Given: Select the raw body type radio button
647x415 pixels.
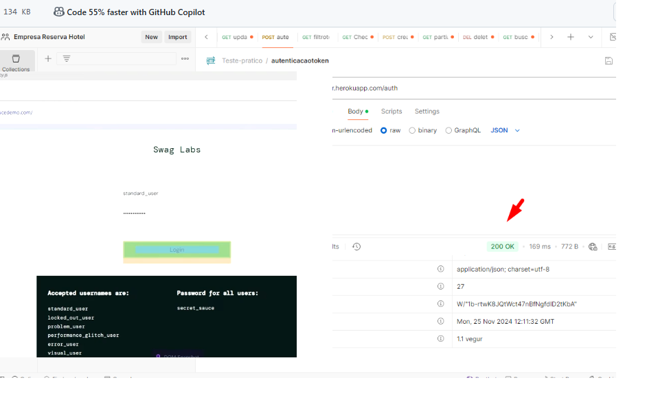Looking at the screenshot, I should (x=384, y=130).
